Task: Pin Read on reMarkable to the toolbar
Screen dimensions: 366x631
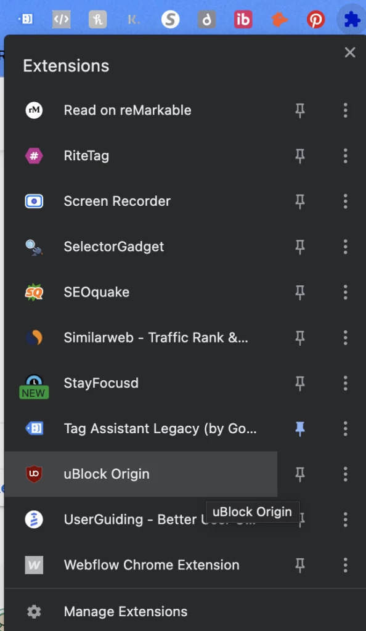Action: [300, 110]
